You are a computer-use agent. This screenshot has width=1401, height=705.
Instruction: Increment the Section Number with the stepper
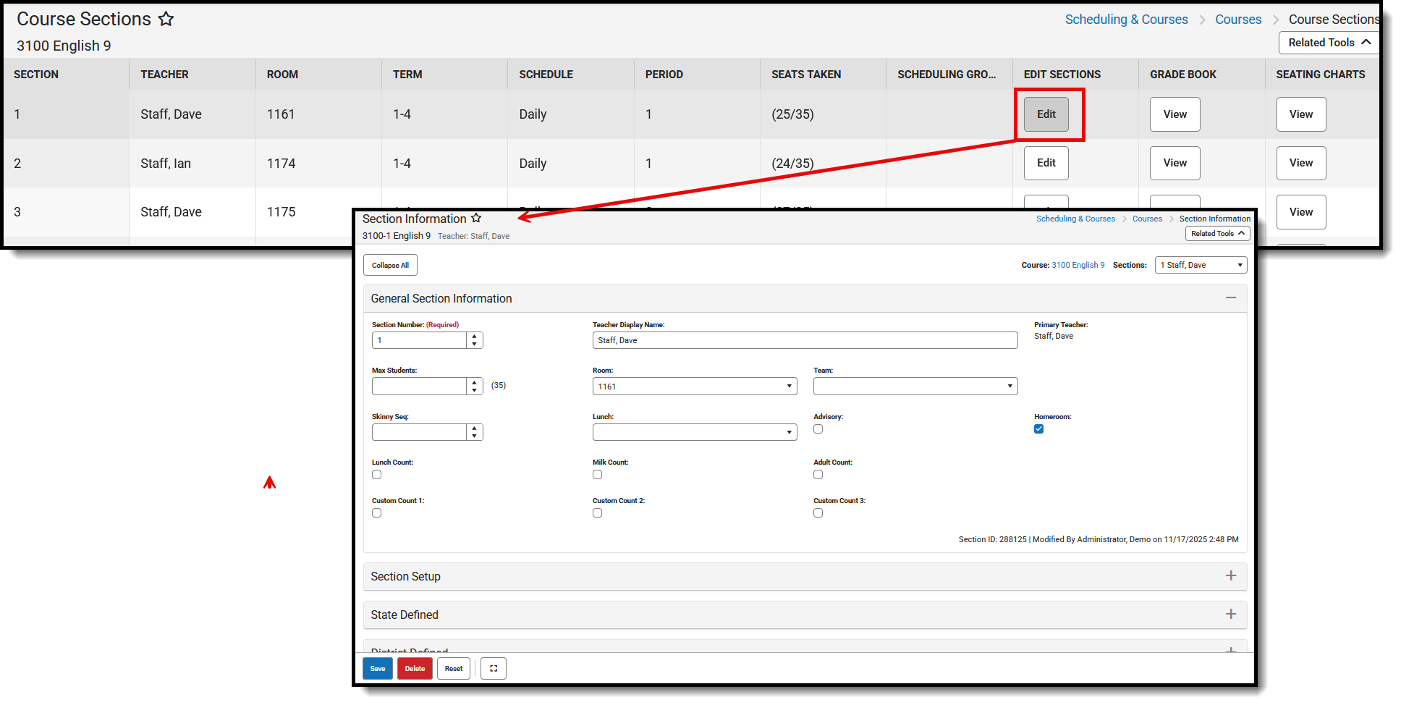(475, 336)
